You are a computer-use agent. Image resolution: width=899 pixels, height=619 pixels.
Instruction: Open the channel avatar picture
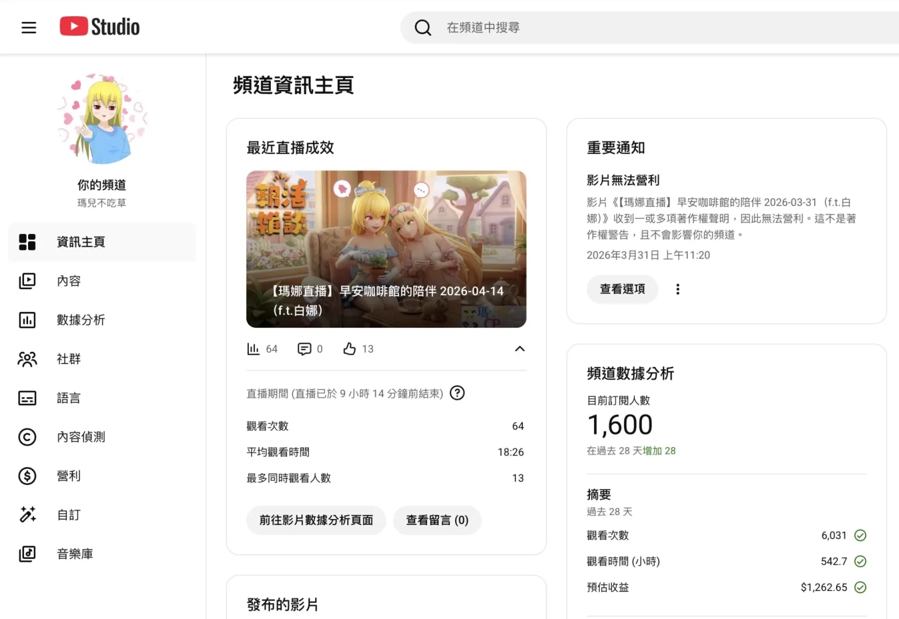pyautogui.click(x=102, y=118)
